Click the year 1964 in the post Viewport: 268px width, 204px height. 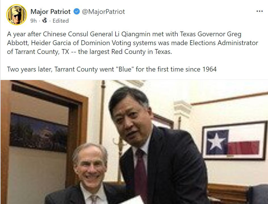tap(210, 69)
